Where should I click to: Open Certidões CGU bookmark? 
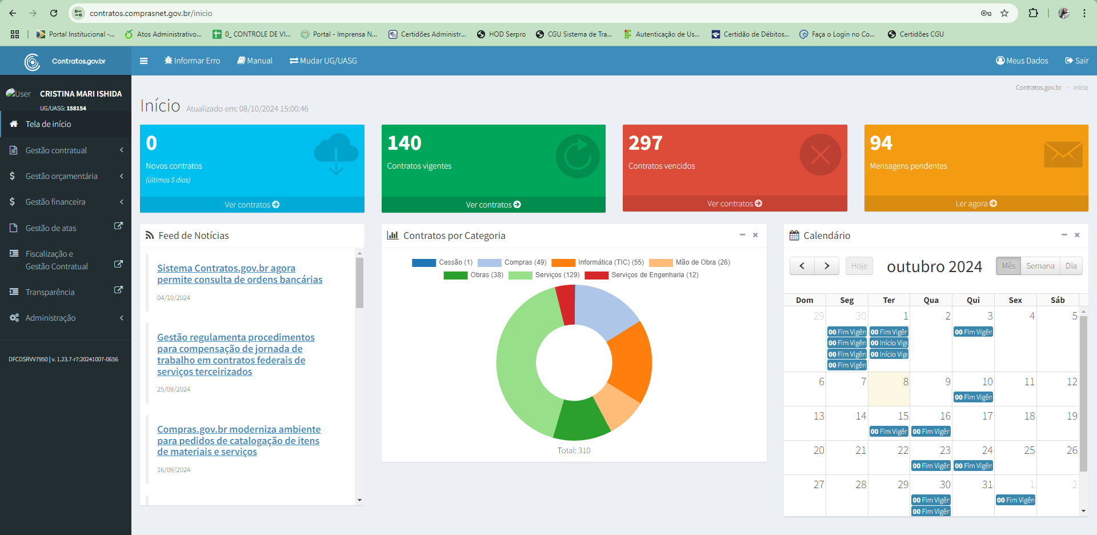tap(915, 34)
